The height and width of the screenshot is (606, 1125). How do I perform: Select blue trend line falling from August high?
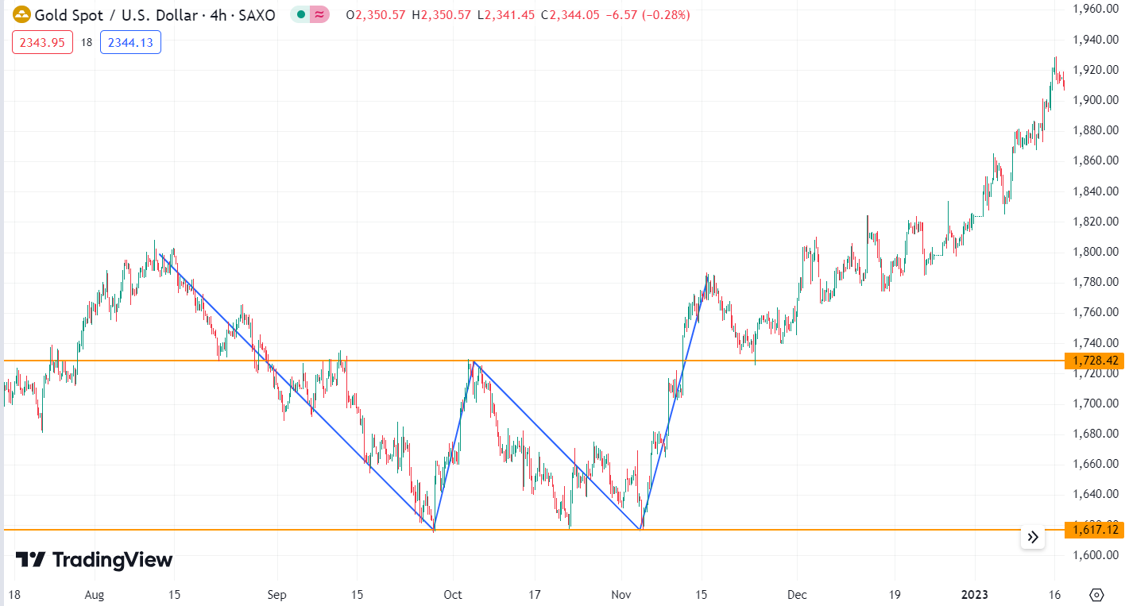tap(296, 392)
